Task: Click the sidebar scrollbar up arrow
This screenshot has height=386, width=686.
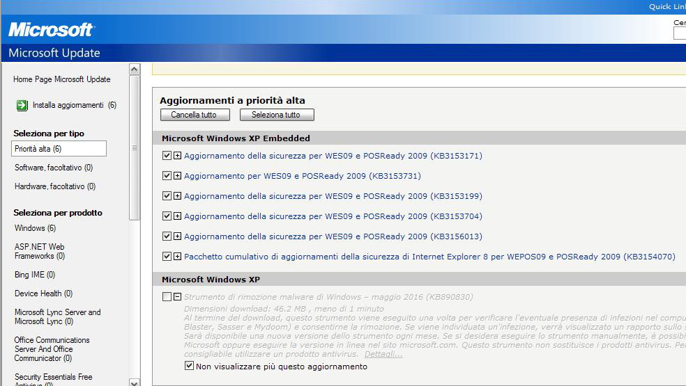Action: (x=135, y=69)
